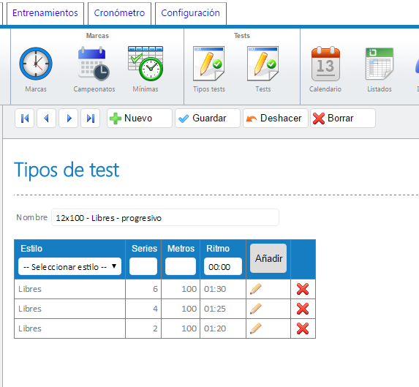Image resolution: width=419 pixels, height=387 pixels.
Task: Click the Borrar button
Action: point(343,118)
